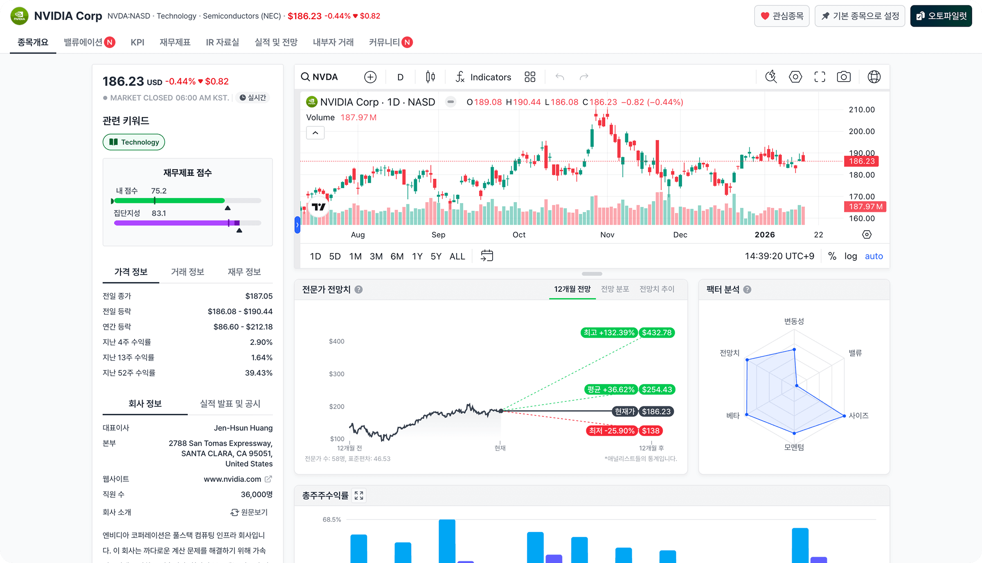Open the globe language icon
The width and height of the screenshot is (982, 563).
click(874, 77)
